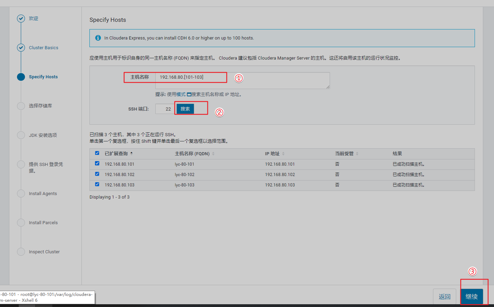Sort by 已扩展查询 column arrow
The height and width of the screenshot is (307, 494).
(131, 153)
